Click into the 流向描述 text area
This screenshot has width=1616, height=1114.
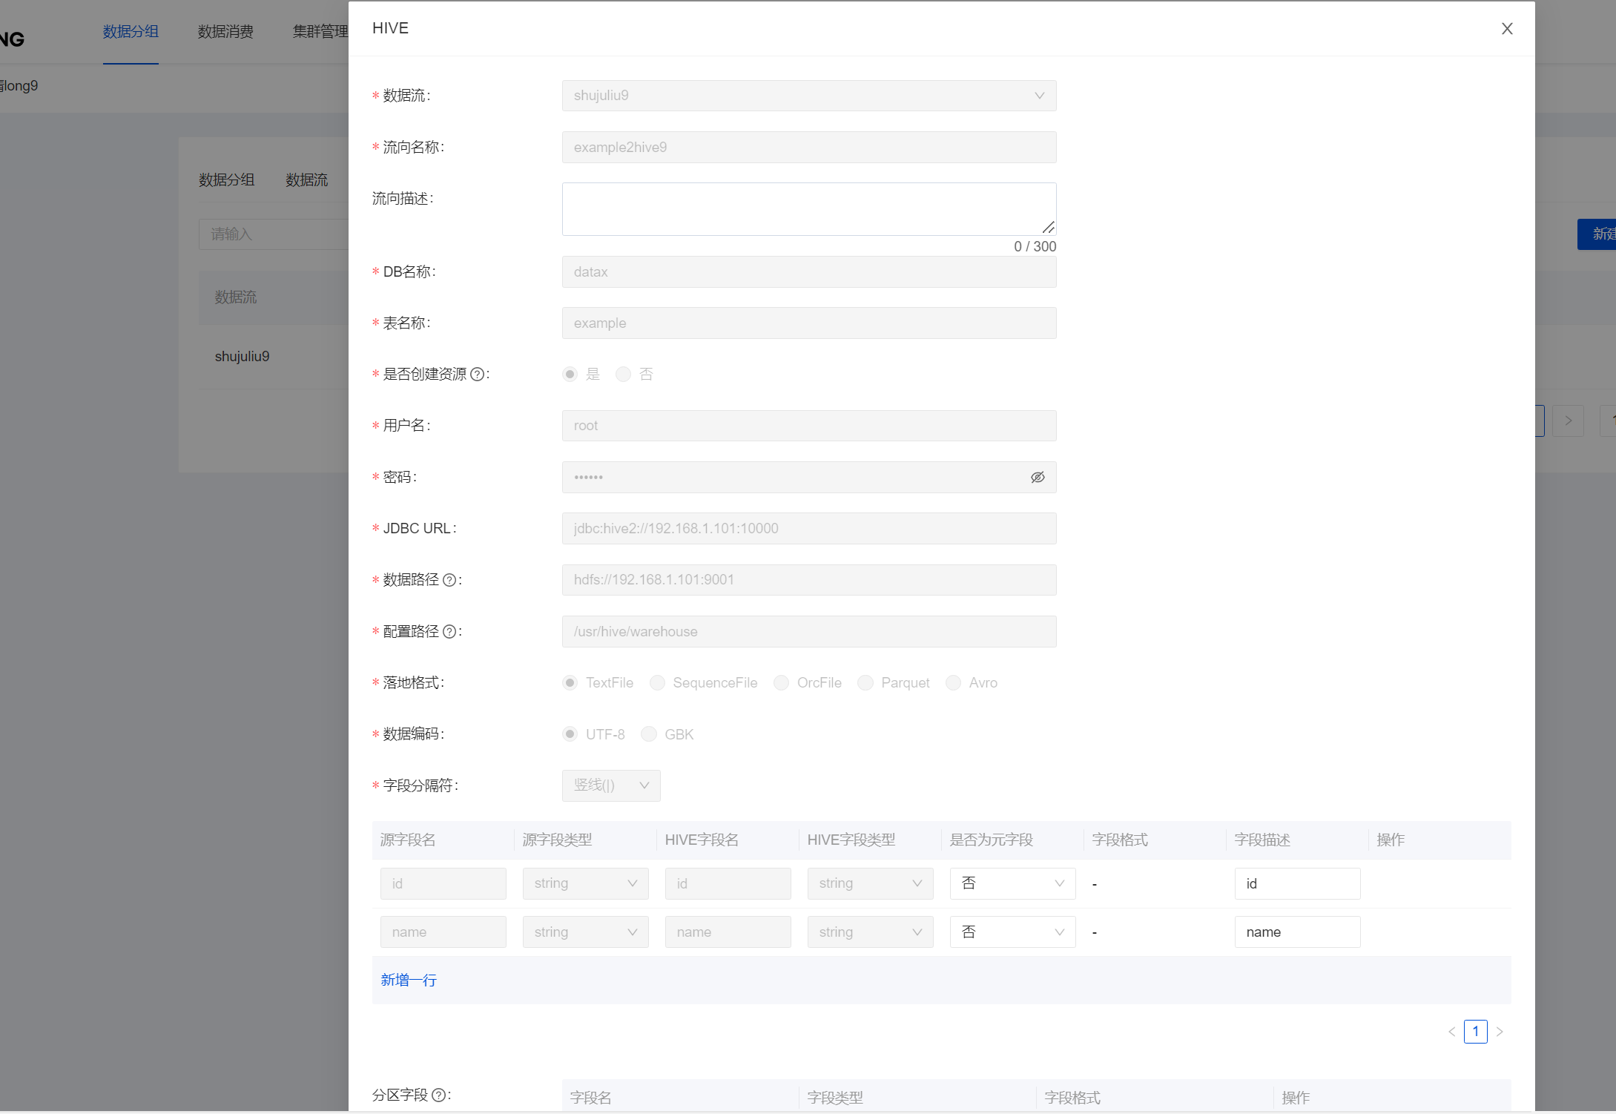(808, 209)
